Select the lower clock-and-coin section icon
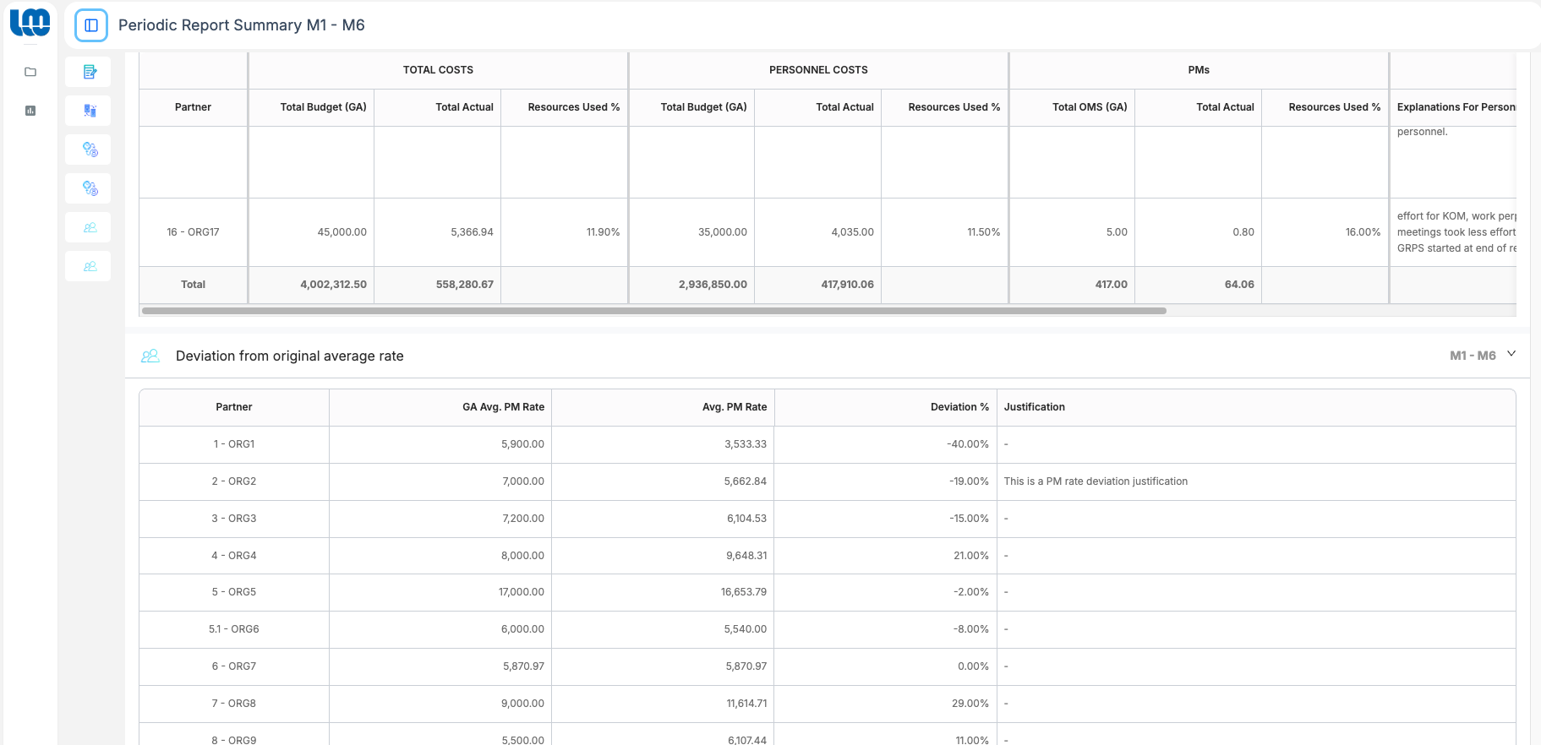 coord(90,188)
